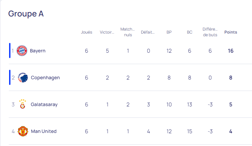Open the Copenhagen team link
252x146 pixels.
[45, 78]
